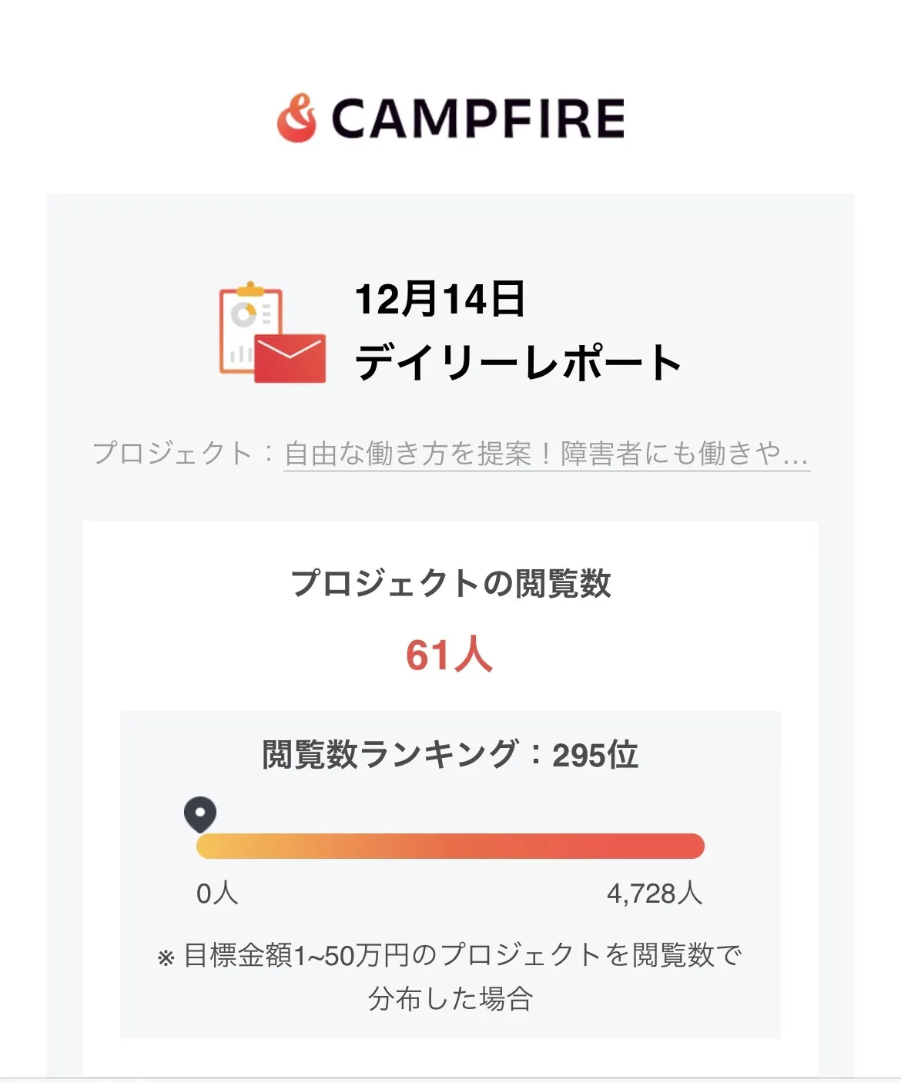Click the red envelope mail icon
This screenshot has height=1083, width=901.
[x=290, y=359]
